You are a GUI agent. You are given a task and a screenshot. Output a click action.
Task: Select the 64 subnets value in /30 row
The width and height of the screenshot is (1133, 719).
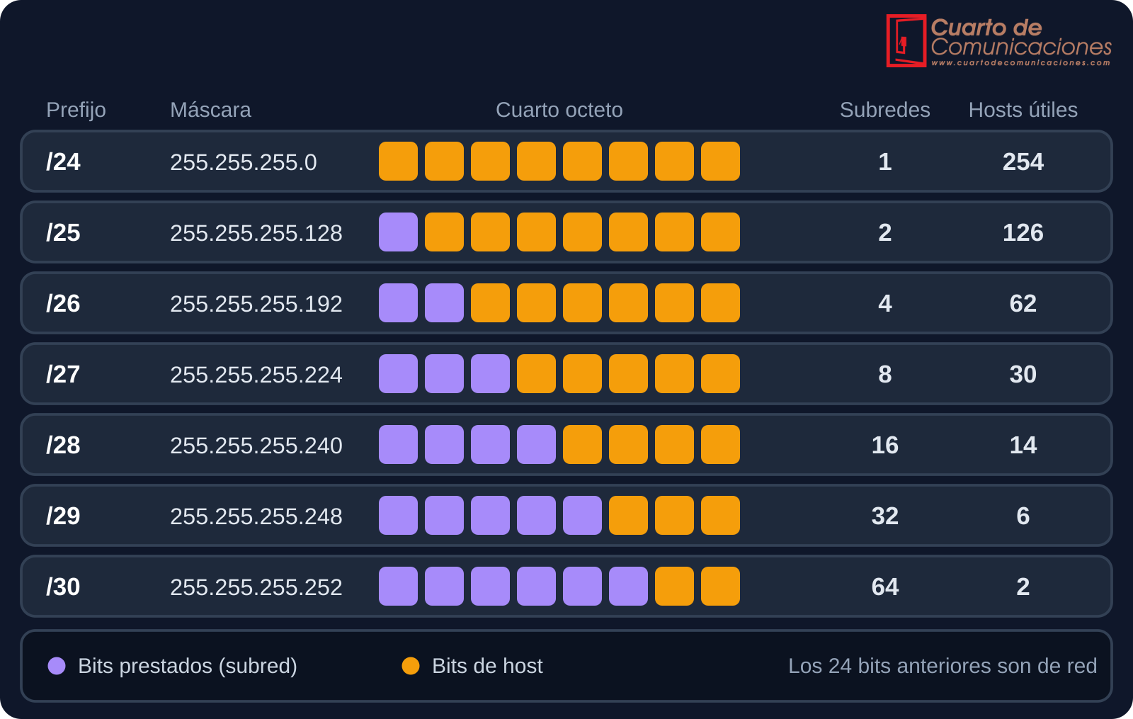(x=885, y=587)
